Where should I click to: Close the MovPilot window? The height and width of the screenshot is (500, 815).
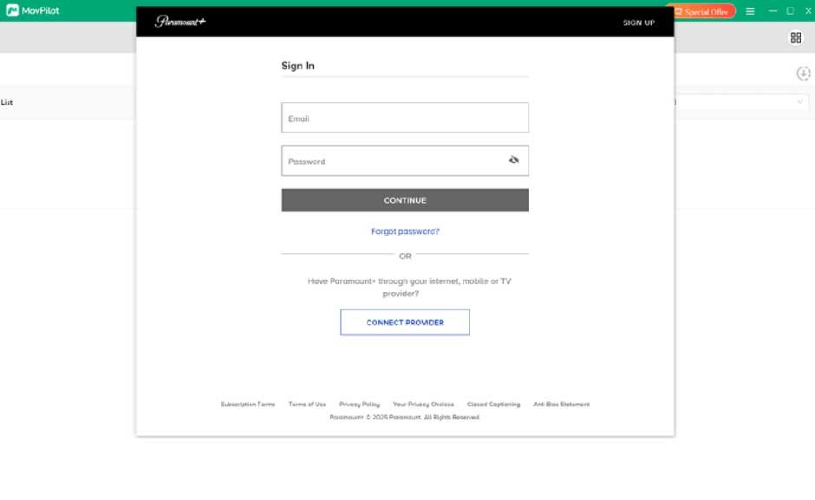point(808,11)
